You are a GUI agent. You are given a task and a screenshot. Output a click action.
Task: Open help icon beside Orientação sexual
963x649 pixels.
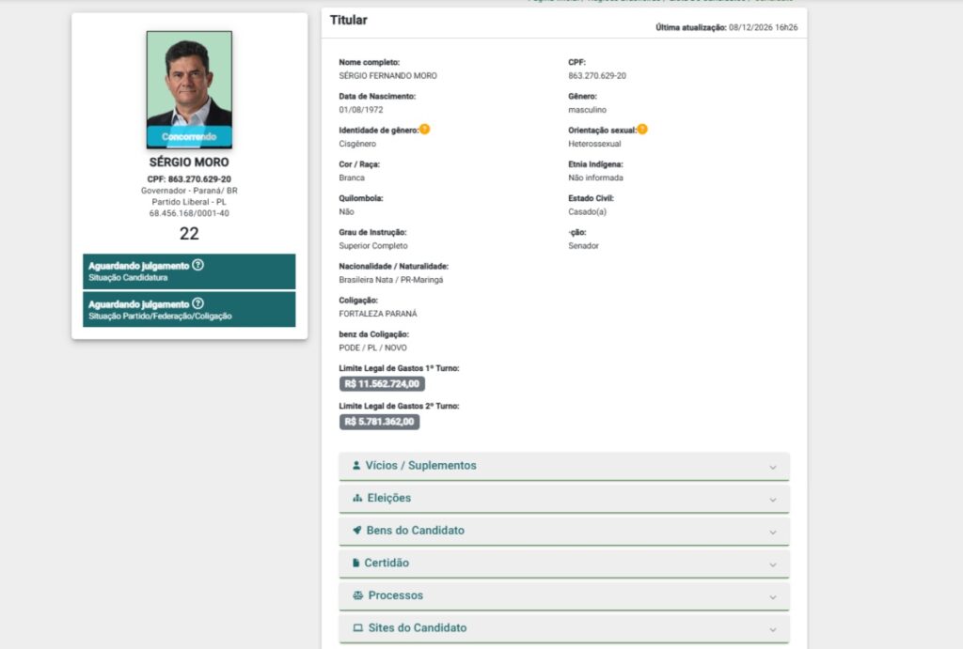click(641, 130)
